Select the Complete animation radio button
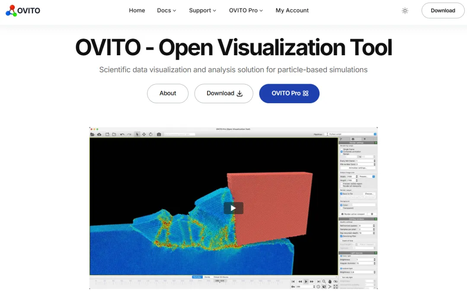467x294 pixels. pos(342,152)
